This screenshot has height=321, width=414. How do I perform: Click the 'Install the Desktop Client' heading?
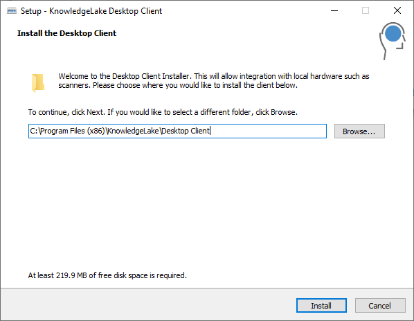66,33
